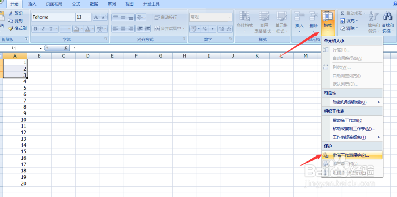Click the Copy (复制) icon

tap(11, 21)
